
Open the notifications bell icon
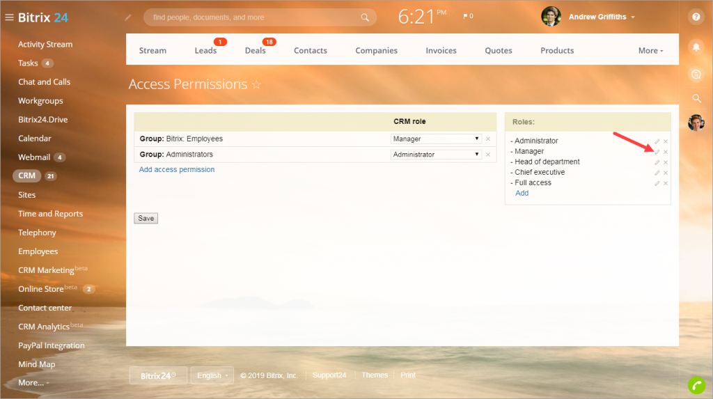click(696, 47)
